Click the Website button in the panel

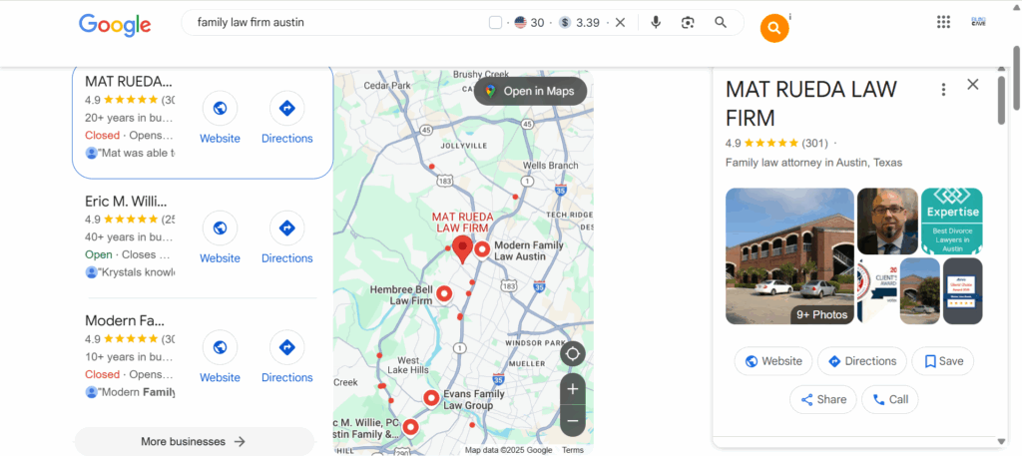[773, 361]
